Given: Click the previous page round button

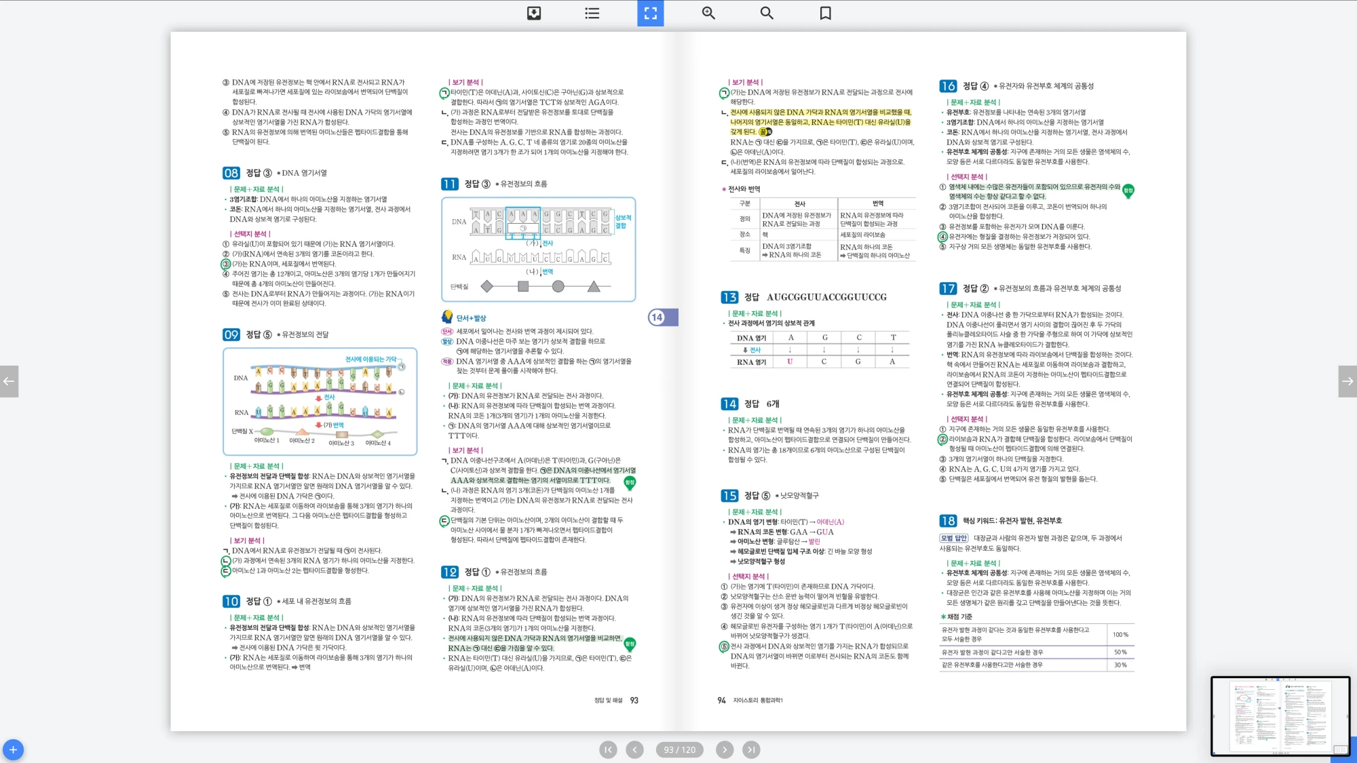Looking at the screenshot, I should (634, 749).
